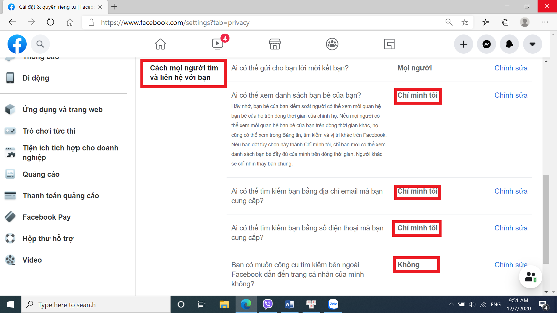Show hidden system tray icons

click(451, 304)
